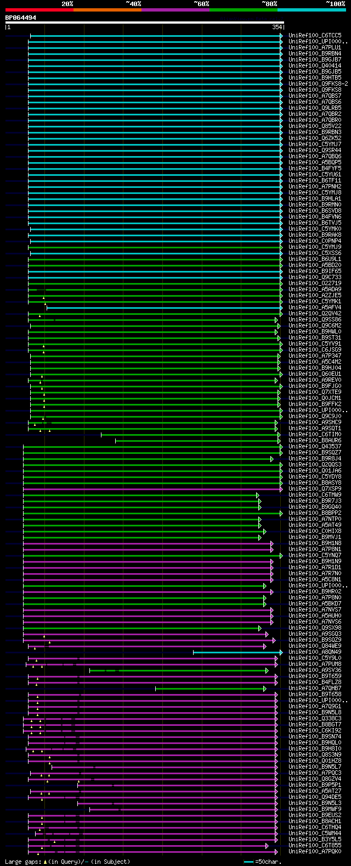Click the UniRef100_B9SN74 hit label

point(315,736)
